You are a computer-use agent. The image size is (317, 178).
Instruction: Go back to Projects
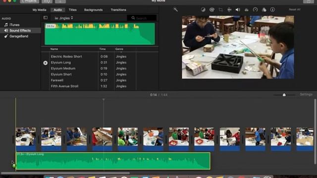tap(30, 1)
